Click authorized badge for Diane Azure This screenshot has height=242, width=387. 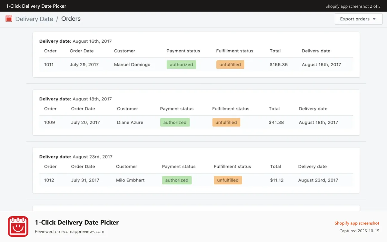175,122
